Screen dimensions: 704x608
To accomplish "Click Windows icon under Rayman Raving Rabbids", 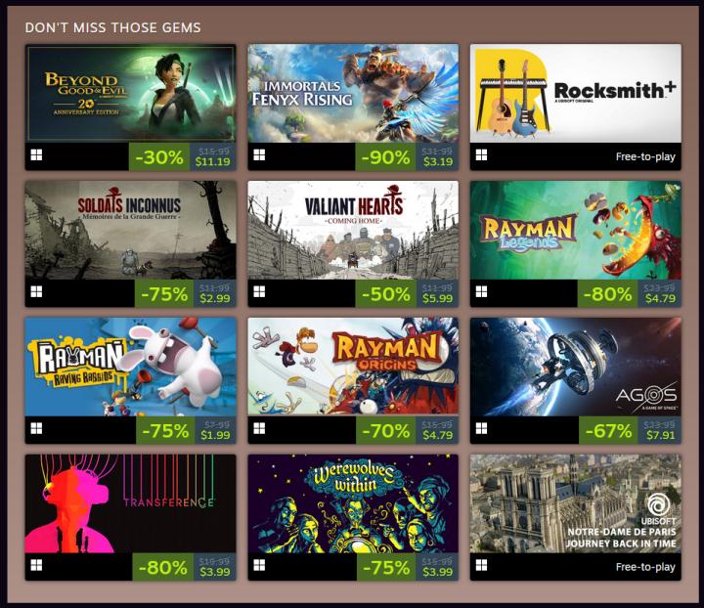I will click(x=36, y=428).
